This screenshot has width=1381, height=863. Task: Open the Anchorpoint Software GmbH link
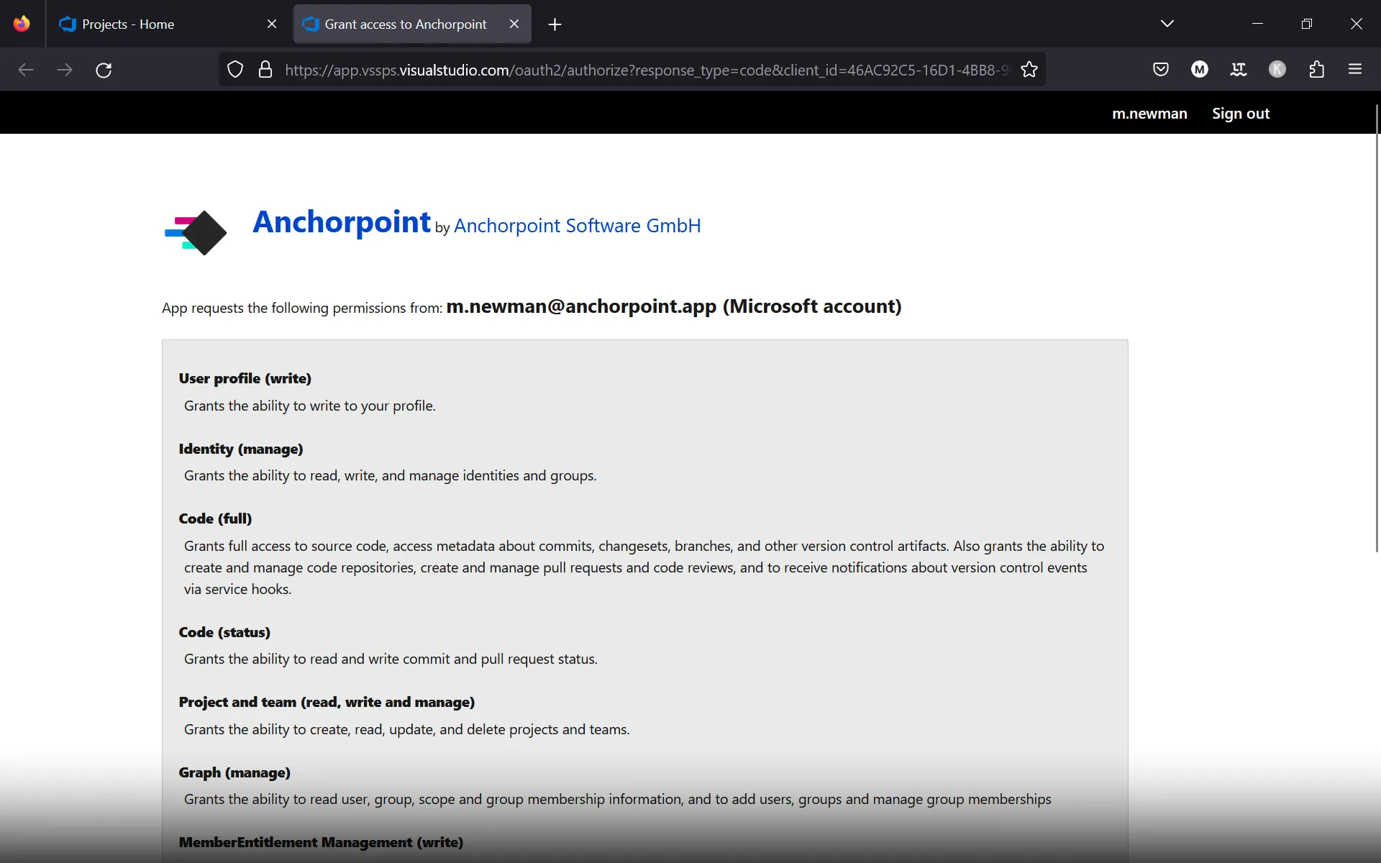[x=578, y=225]
